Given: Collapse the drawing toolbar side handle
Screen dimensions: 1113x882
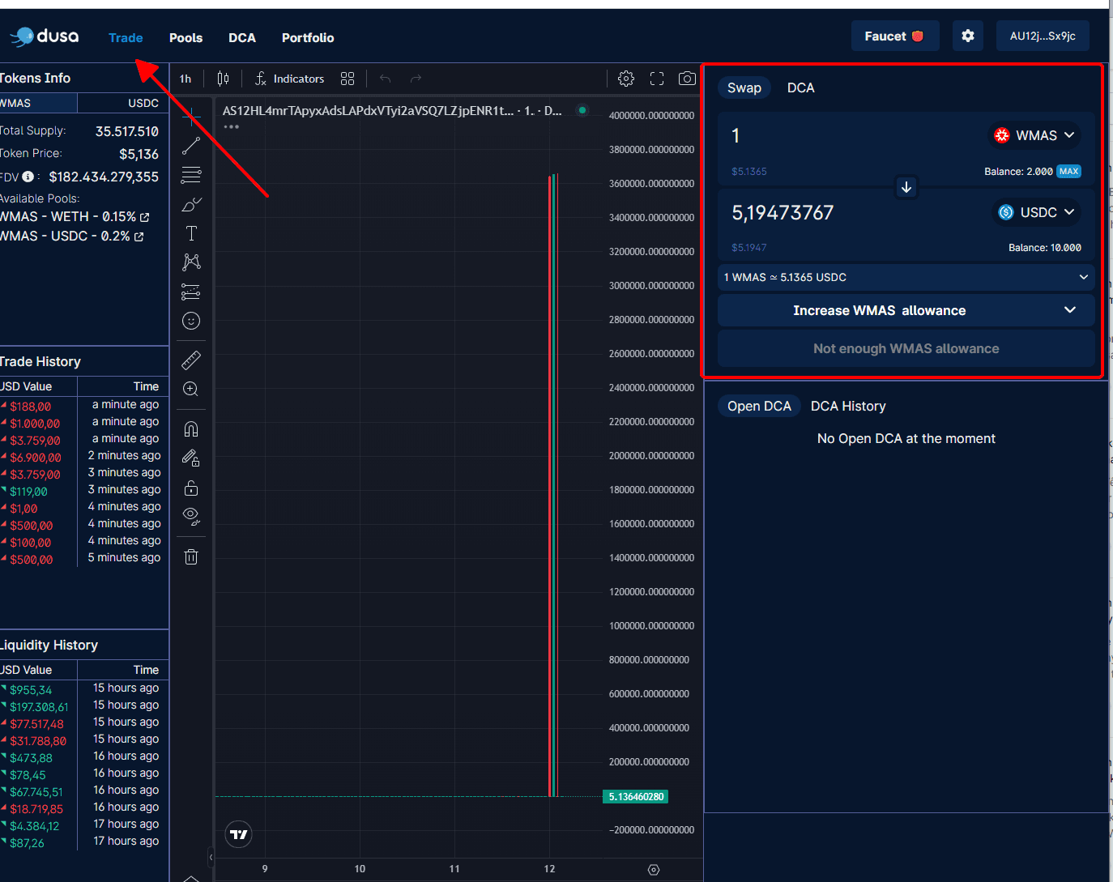Looking at the screenshot, I should pos(211,857).
